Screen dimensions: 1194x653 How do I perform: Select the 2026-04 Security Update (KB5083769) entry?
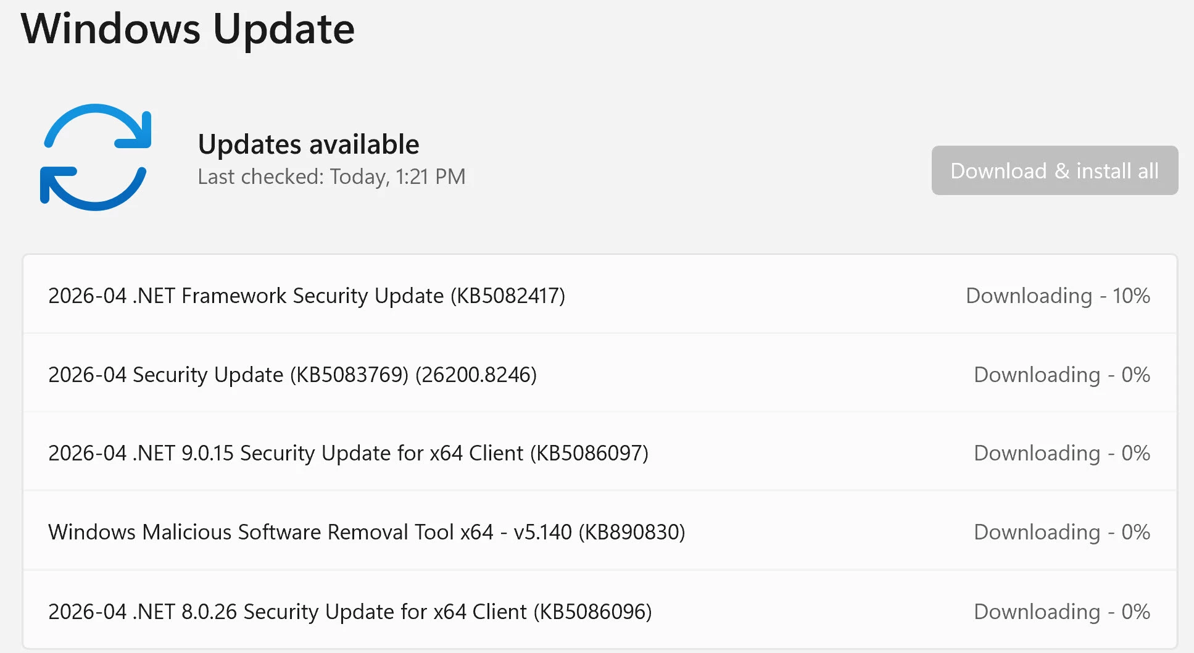click(600, 374)
